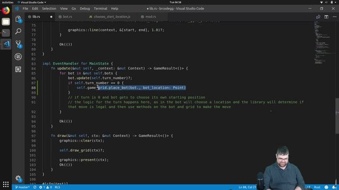Click 'if self.turn_number == 0 {' line
This screenshot has width=339, height=190.
(95, 83)
